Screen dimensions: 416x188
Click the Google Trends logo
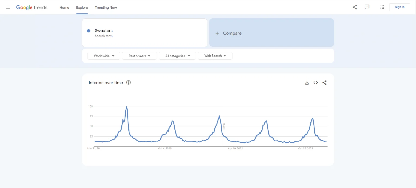click(32, 7)
